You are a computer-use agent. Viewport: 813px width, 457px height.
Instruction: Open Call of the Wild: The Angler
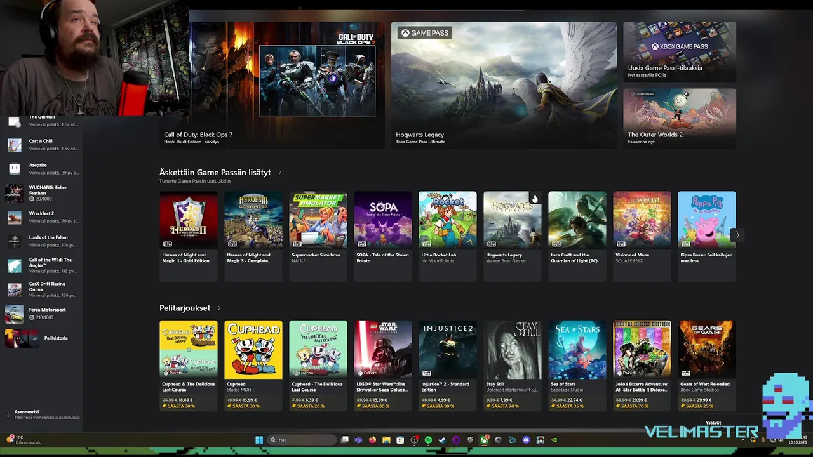[42, 265]
